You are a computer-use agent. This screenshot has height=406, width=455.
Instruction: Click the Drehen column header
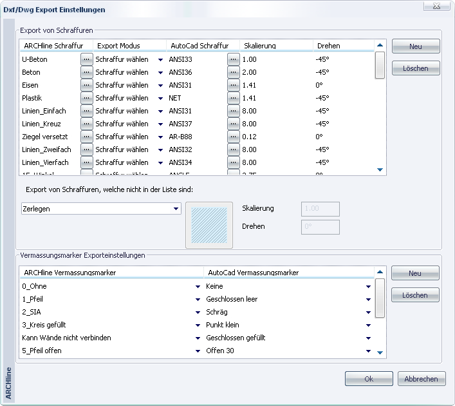coord(344,46)
